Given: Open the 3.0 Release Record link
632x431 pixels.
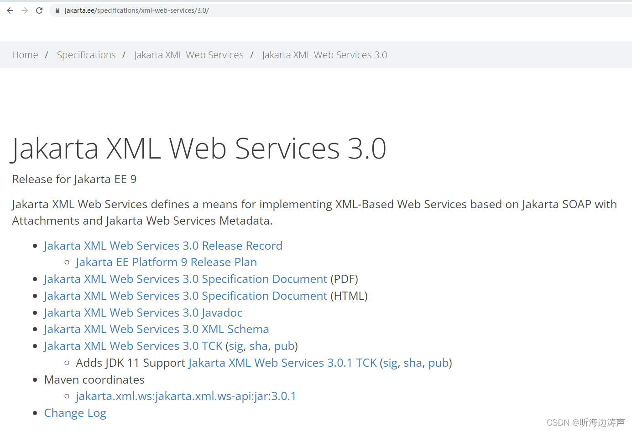Looking at the screenshot, I should tap(163, 246).
